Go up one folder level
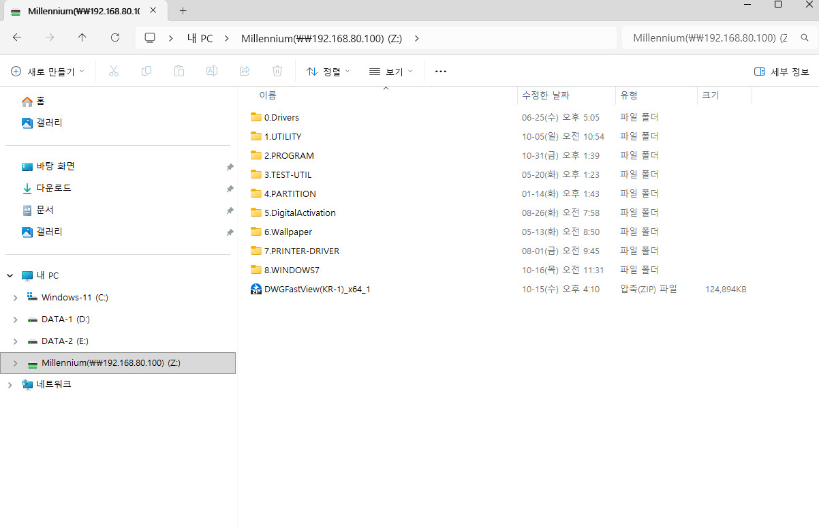Viewport: 819px width, 530px height. click(x=82, y=38)
